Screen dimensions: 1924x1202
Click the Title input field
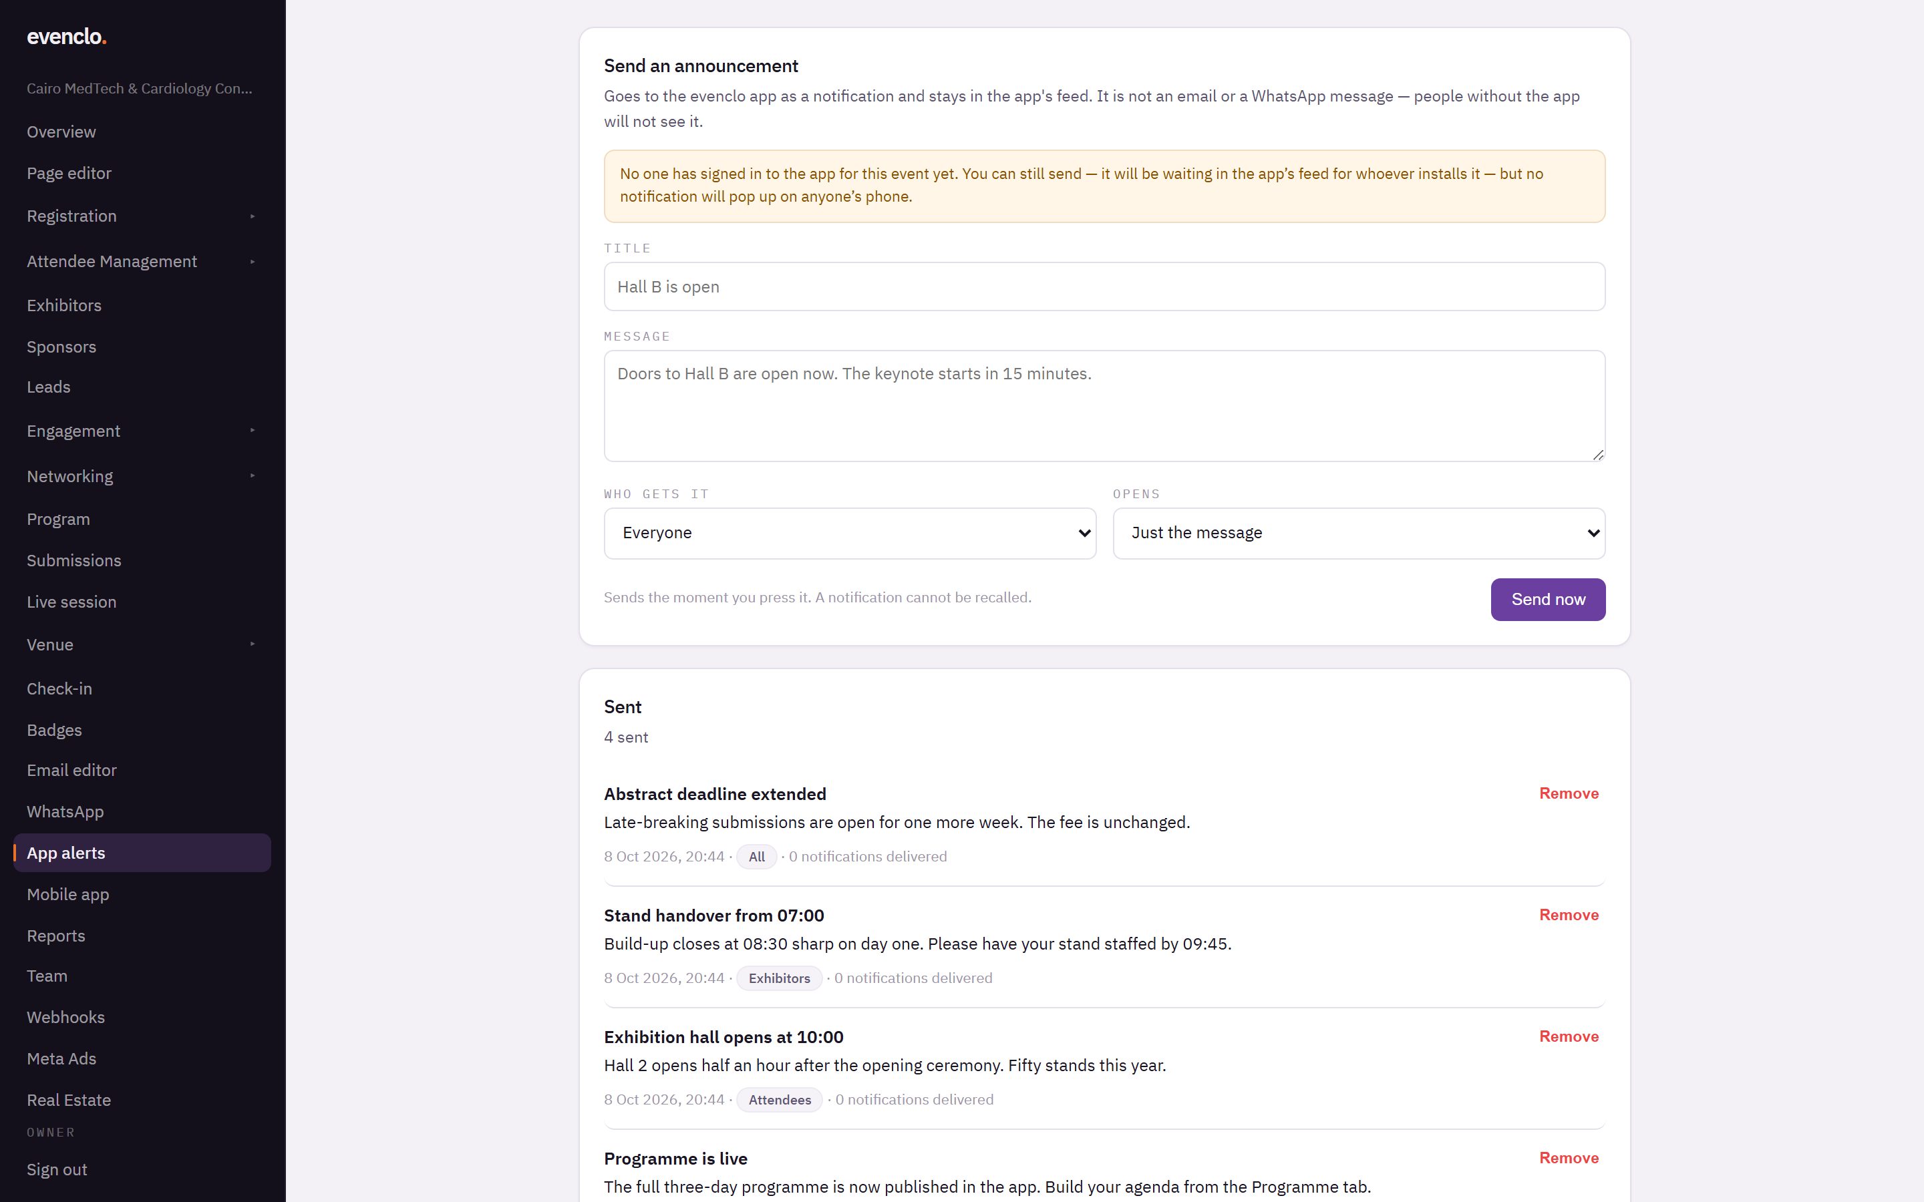click(1104, 286)
